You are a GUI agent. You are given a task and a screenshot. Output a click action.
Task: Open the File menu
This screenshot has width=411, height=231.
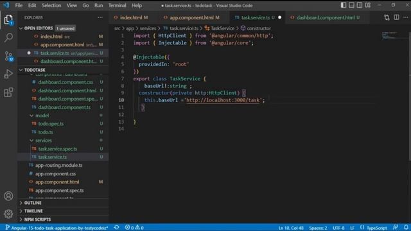[x=19, y=5]
